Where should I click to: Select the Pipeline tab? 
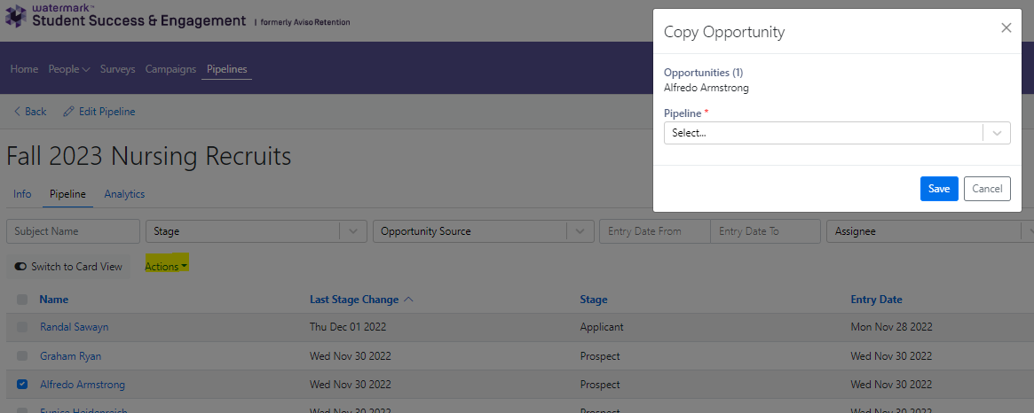point(68,194)
